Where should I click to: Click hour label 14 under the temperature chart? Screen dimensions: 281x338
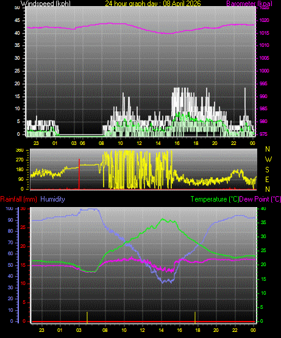(x=161, y=330)
